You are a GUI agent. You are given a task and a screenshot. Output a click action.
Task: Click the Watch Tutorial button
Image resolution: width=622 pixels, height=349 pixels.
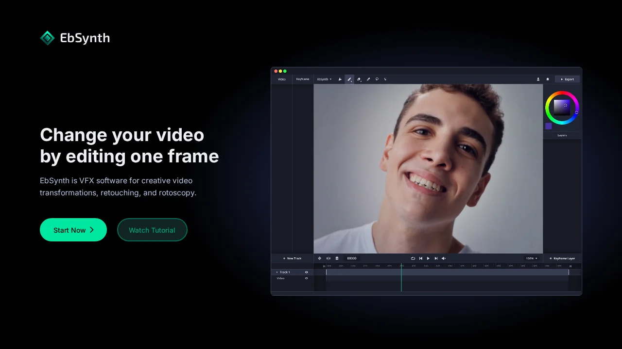pos(152,230)
